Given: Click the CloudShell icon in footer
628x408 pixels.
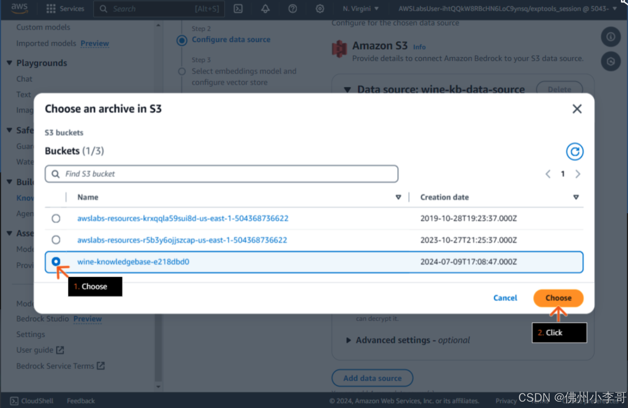Looking at the screenshot, I should (x=14, y=401).
